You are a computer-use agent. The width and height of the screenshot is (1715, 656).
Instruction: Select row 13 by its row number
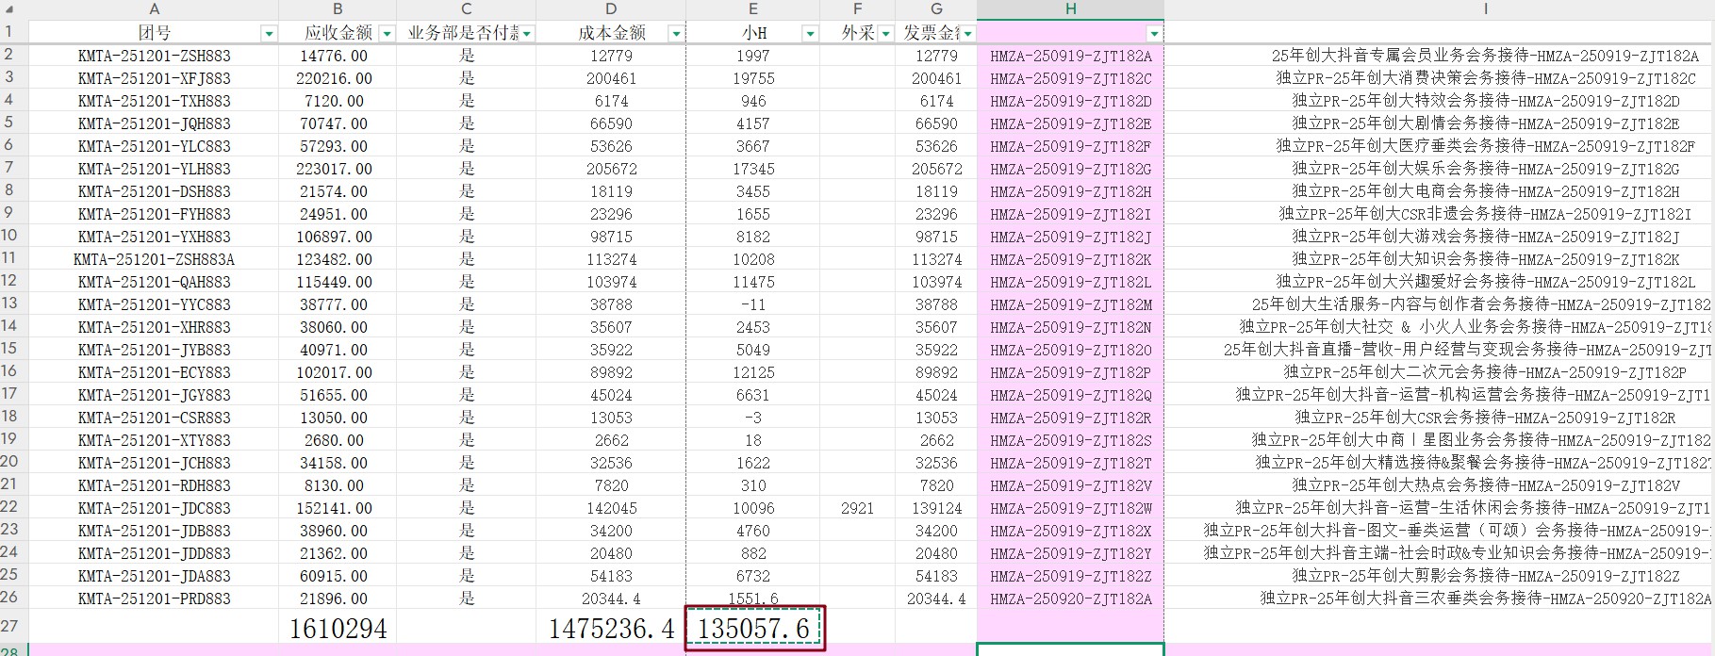(x=9, y=303)
